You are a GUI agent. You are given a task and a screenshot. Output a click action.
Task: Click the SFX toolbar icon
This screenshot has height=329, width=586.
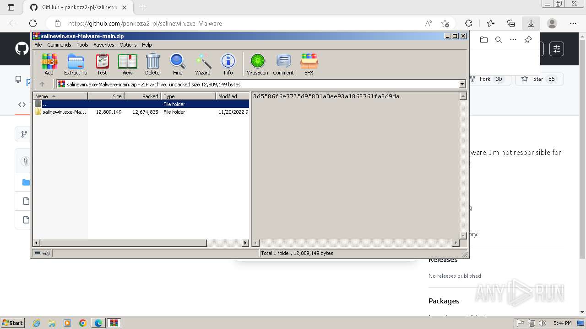[309, 64]
